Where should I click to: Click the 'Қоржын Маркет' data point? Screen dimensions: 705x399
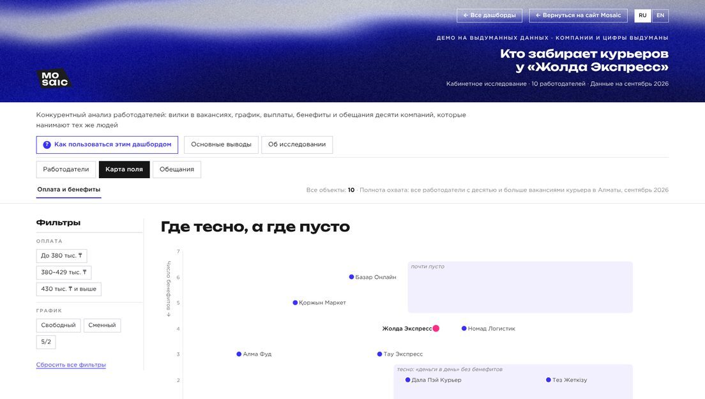[x=296, y=303]
